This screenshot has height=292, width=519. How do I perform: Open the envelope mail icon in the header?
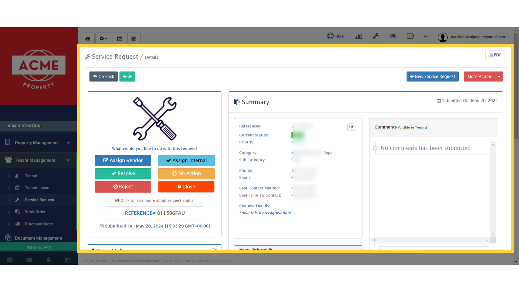point(410,36)
